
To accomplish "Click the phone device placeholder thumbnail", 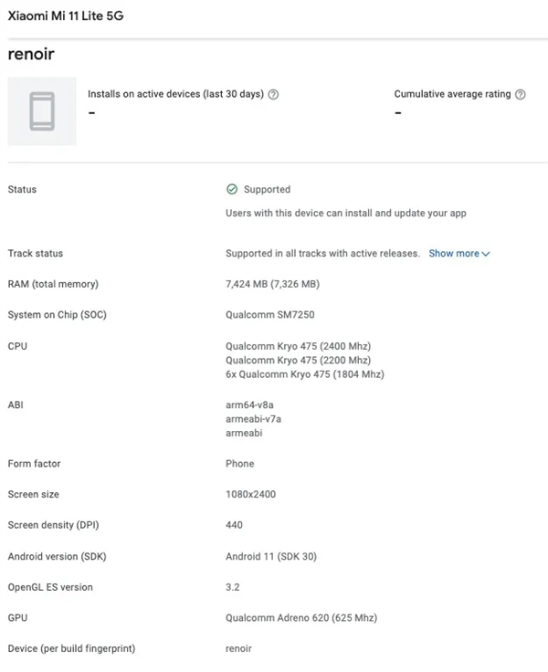I will pyautogui.click(x=42, y=111).
